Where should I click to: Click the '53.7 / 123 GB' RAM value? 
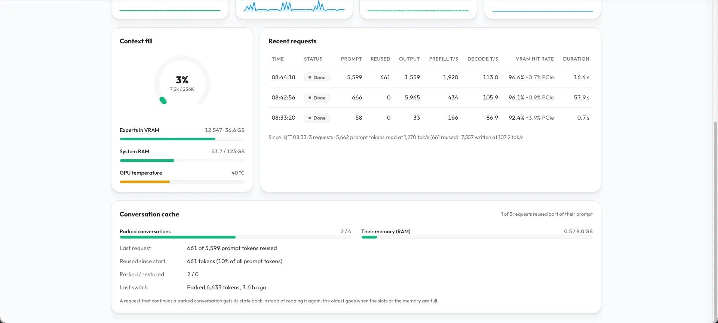click(228, 151)
